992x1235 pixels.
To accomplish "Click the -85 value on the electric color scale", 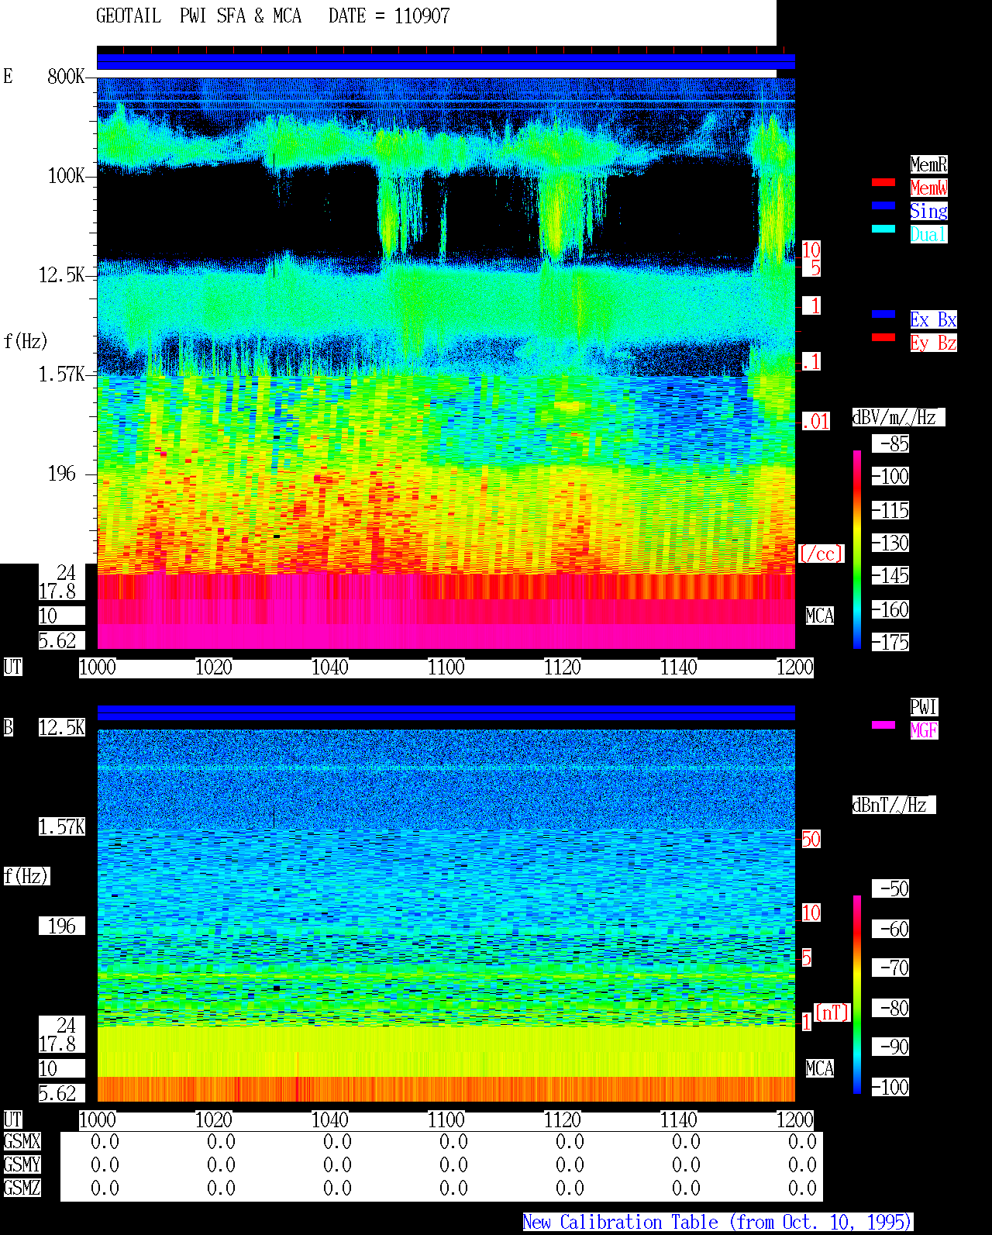I will (x=894, y=444).
